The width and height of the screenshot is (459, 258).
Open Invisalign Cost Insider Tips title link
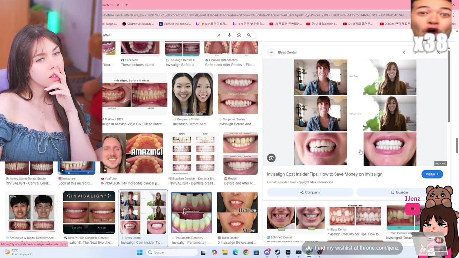pyautogui.click(x=325, y=174)
